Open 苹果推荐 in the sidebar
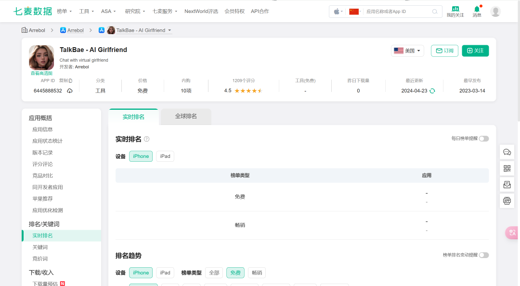The image size is (520, 286). (x=42, y=199)
